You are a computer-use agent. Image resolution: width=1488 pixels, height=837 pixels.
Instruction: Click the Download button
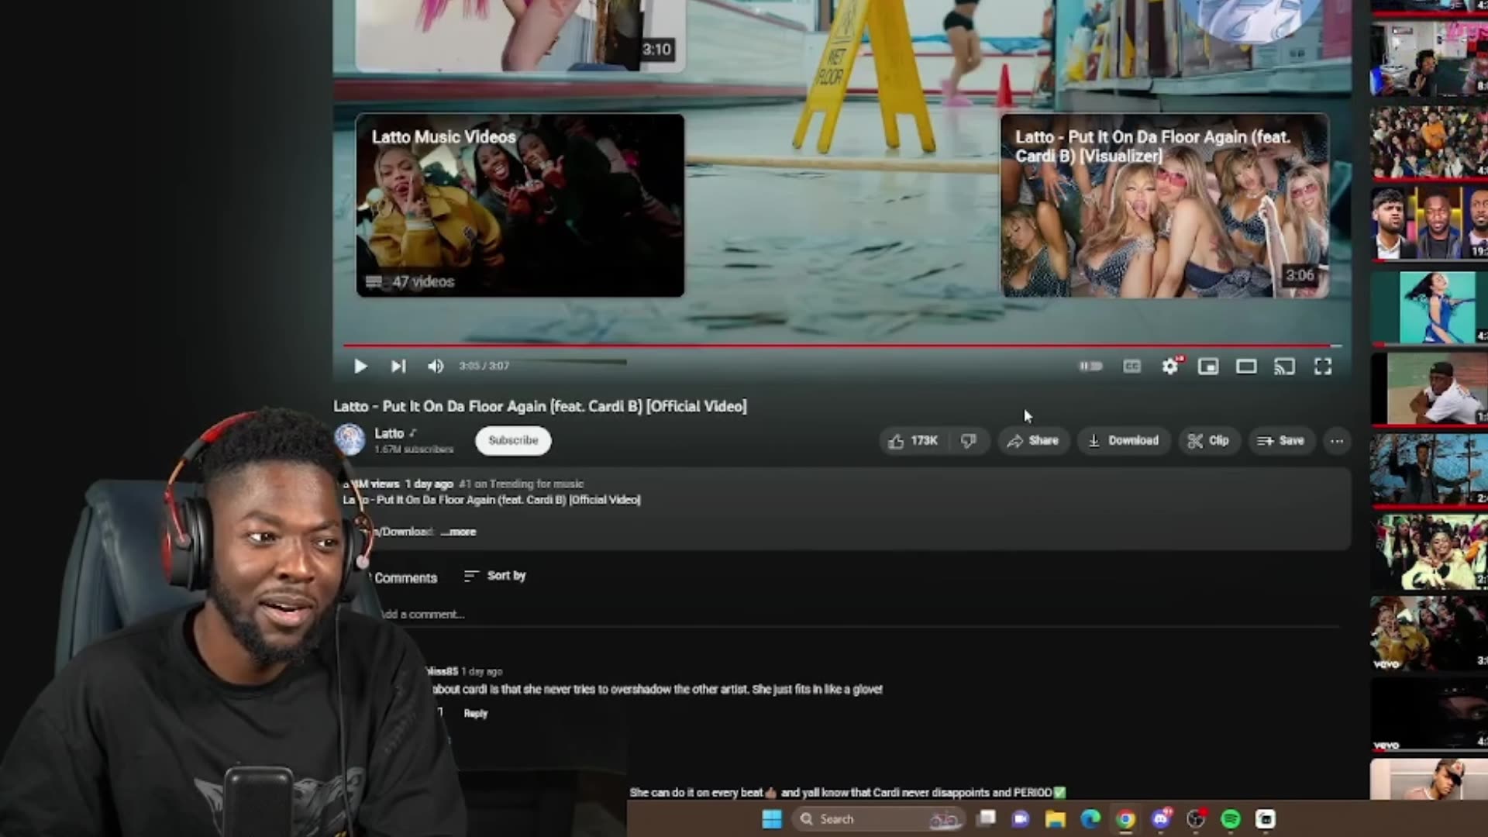click(x=1123, y=441)
